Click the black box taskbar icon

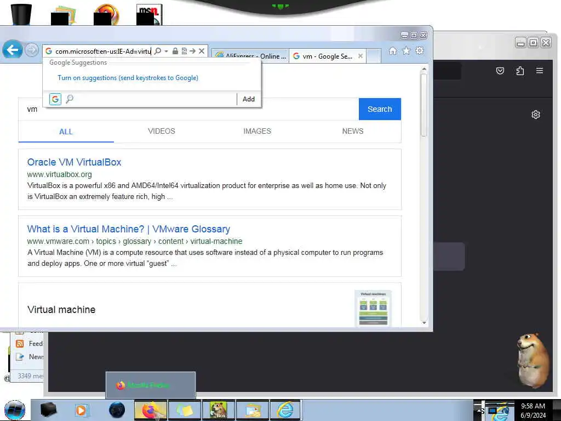click(x=48, y=410)
